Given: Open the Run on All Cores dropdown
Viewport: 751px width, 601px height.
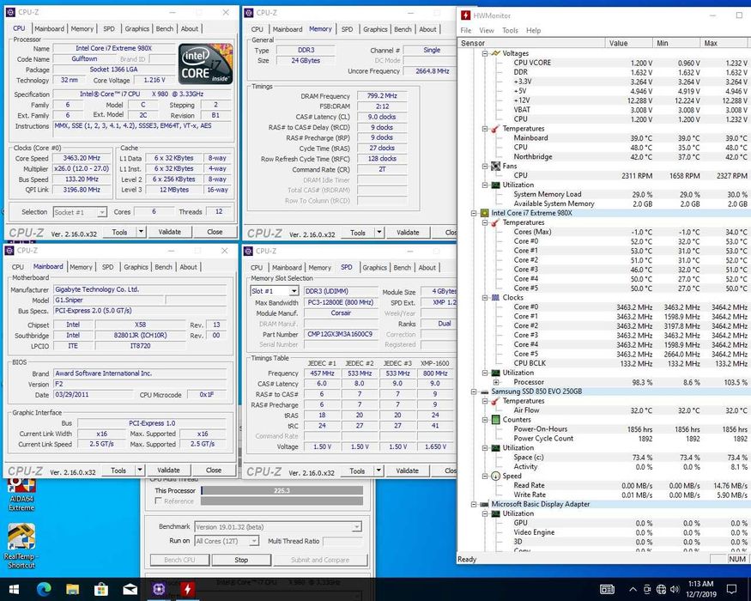Looking at the screenshot, I should coord(253,541).
